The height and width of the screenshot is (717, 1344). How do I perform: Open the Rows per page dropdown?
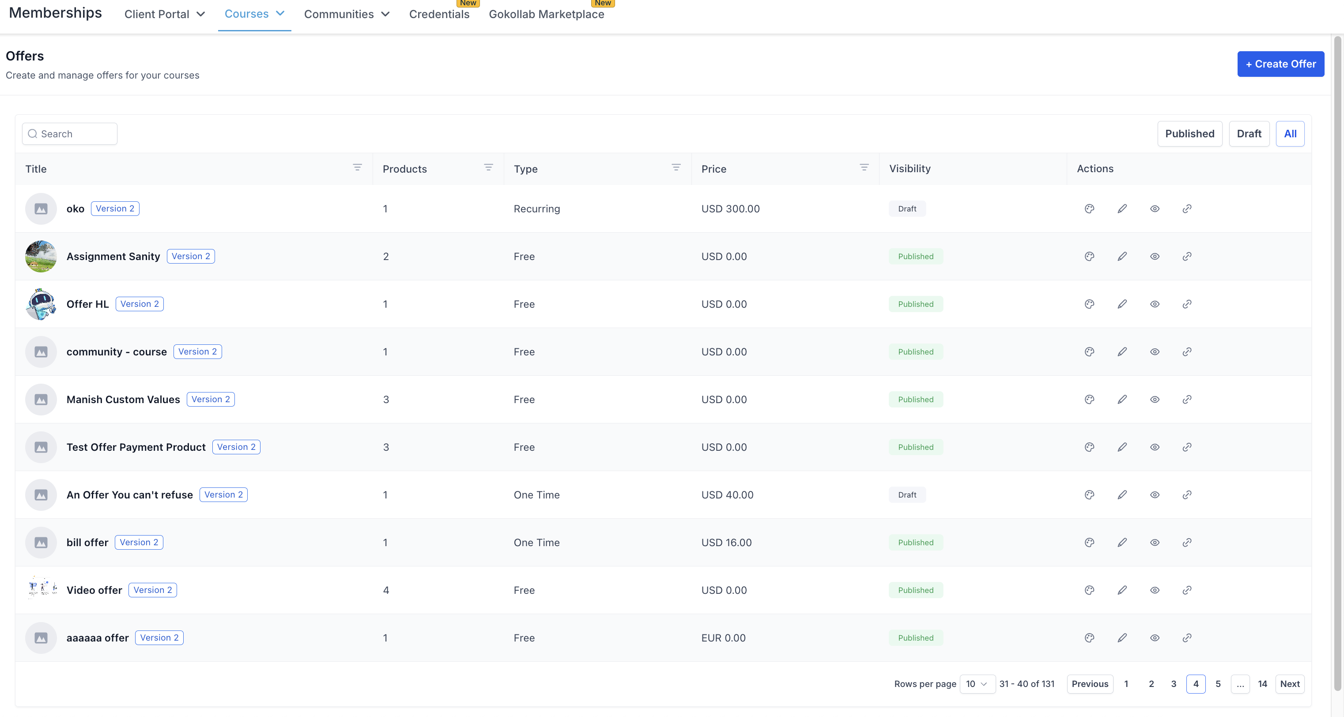(x=977, y=683)
